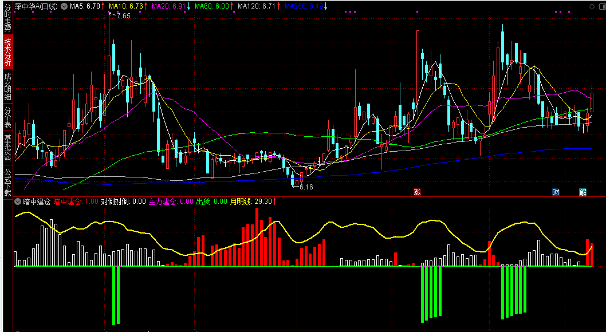The height and width of the screenshot is (332, 606).
Task: Open the 公式下载 sidebar tab
Action: coord(7,182)
